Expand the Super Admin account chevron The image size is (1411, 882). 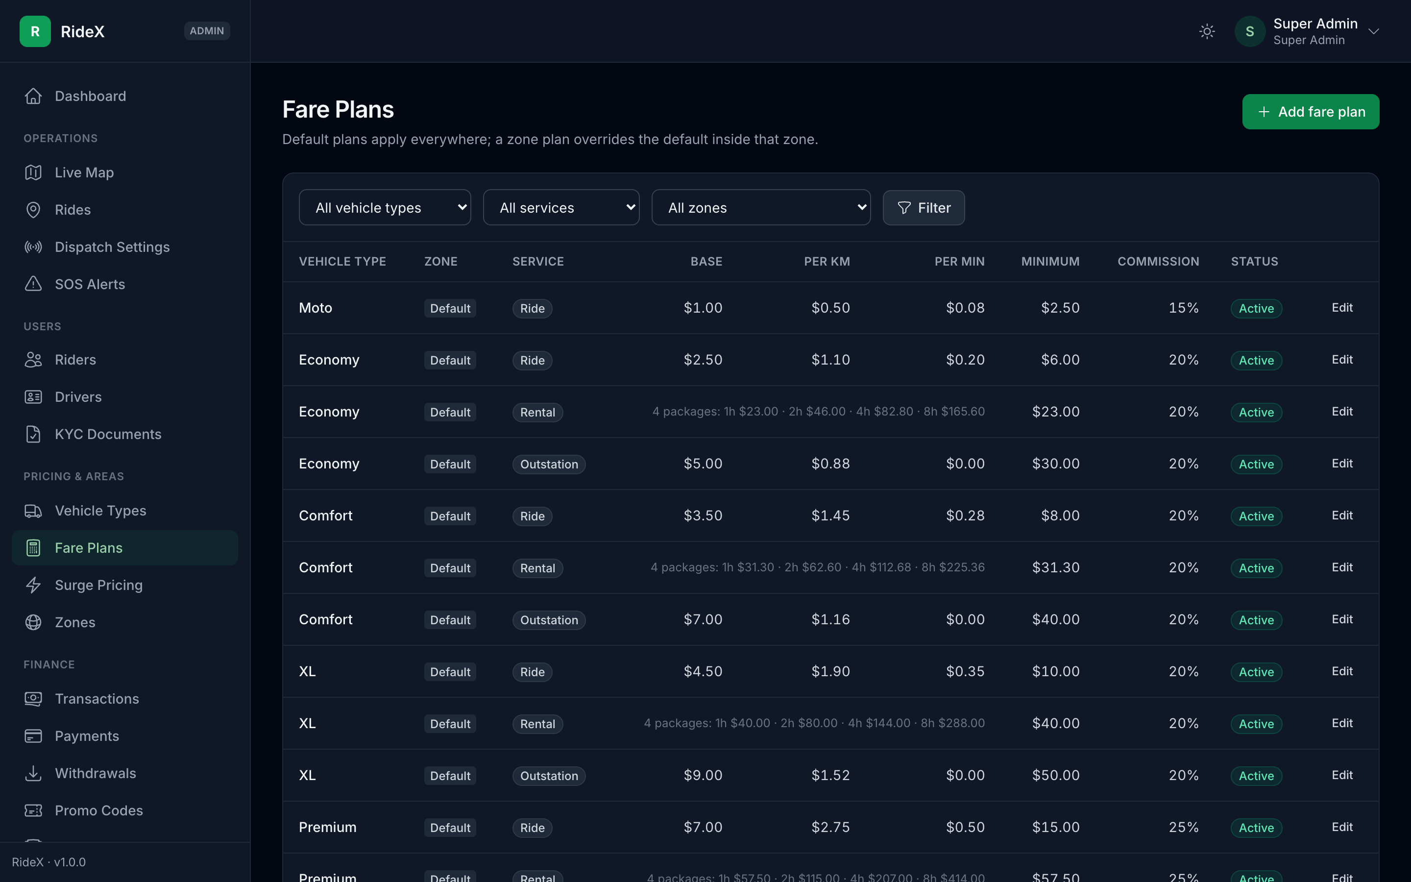[x=1374, y=31]
